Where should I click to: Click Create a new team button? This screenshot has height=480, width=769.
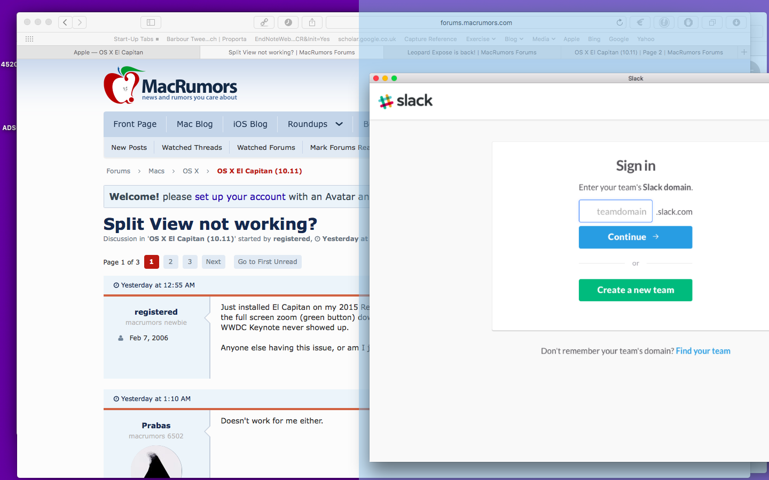tap(635, 290)
